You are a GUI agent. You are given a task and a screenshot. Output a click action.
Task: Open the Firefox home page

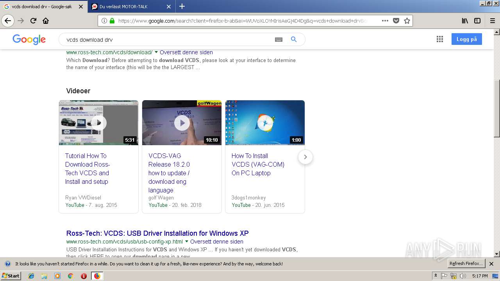click(46, 21)
